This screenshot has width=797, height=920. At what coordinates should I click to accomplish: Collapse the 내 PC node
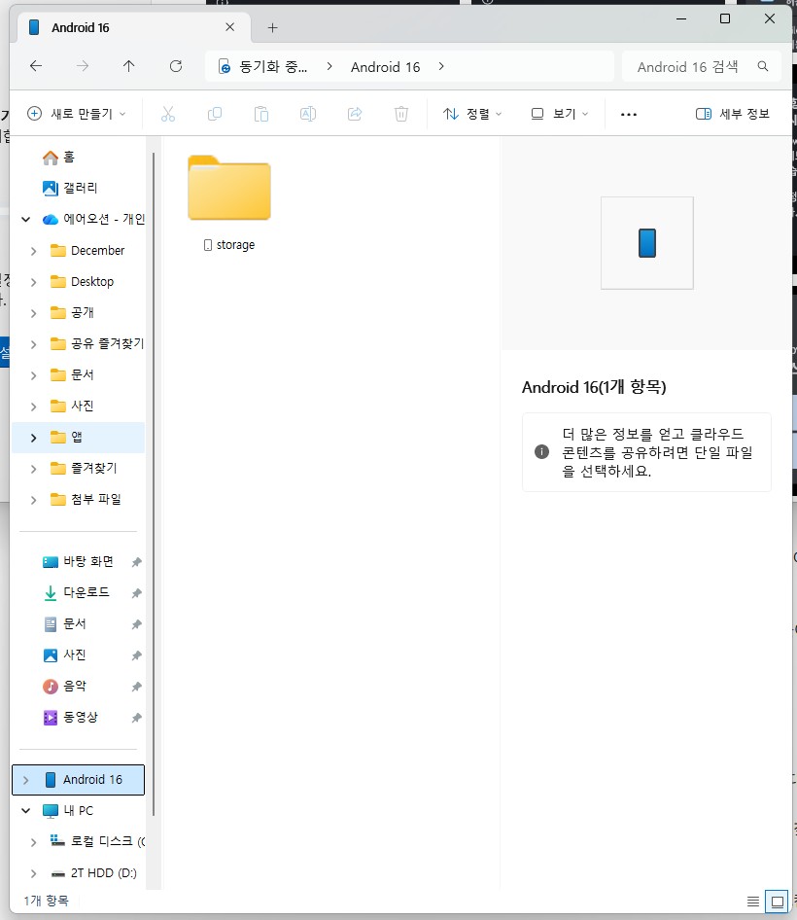click(26, 811)
